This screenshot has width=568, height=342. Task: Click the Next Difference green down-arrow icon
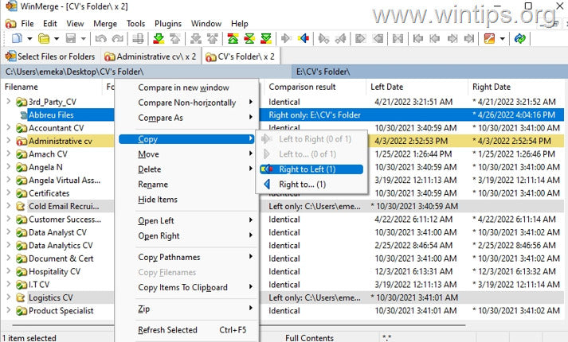pos(159,38)
